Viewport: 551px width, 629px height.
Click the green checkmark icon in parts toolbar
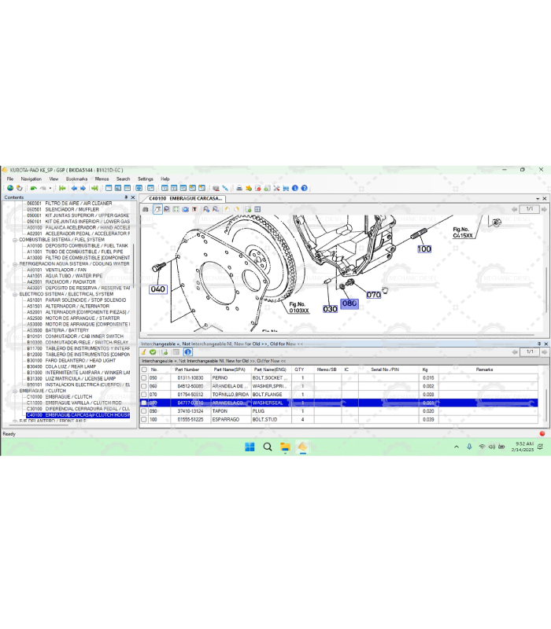pos(153,352)
